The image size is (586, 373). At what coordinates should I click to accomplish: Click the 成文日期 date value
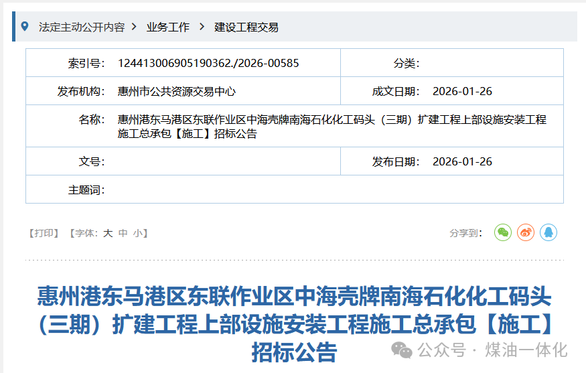click(462, 92)
